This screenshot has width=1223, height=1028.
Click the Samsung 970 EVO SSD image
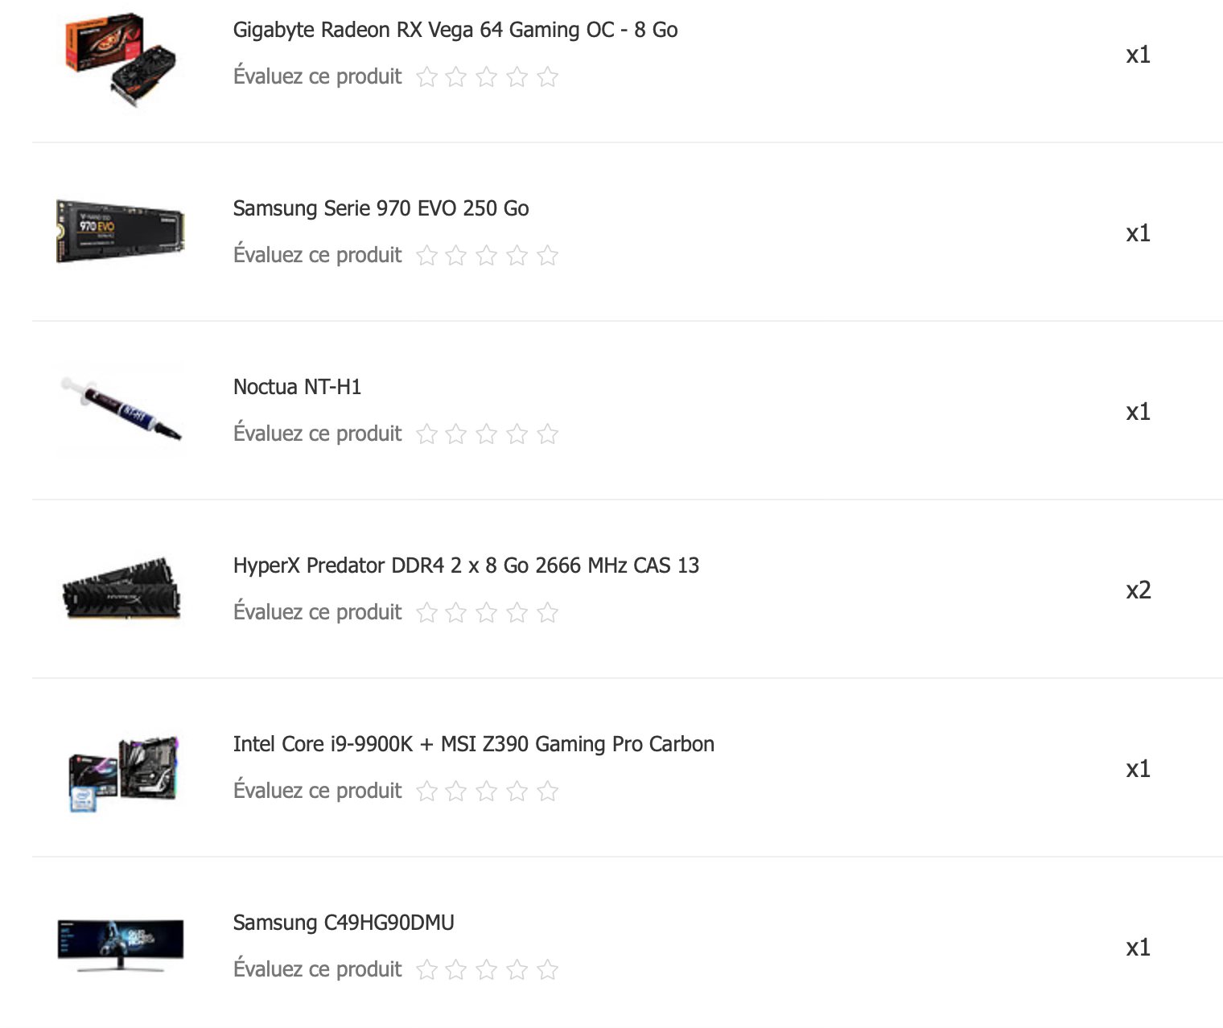(121, 232)
